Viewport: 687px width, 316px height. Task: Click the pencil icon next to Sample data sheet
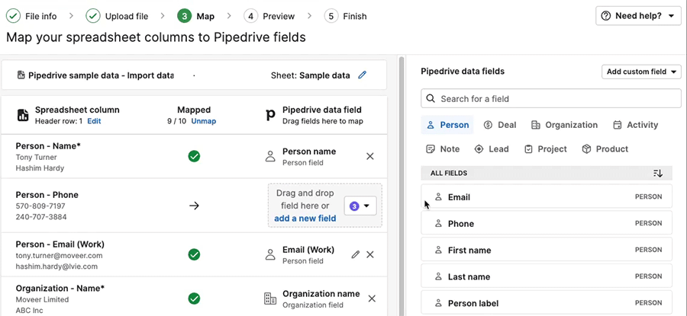pos(363,75)
